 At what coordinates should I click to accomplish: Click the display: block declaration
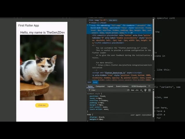pos(97,117)
